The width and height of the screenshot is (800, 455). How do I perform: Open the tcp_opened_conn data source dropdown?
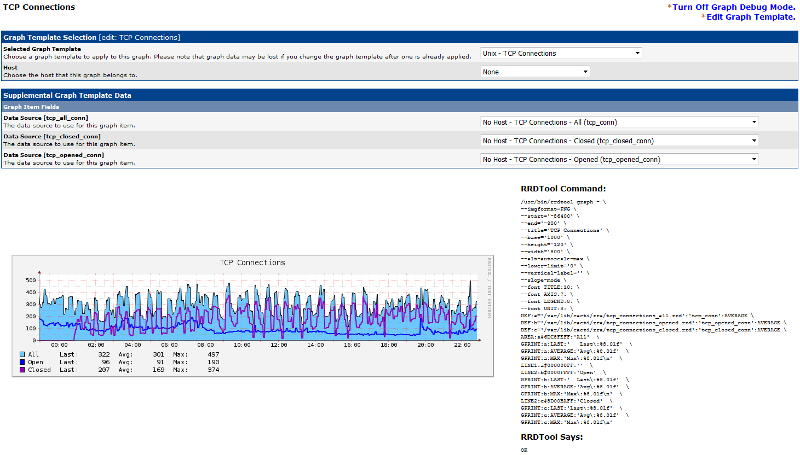pyautogui.click(x=619, y=159)
